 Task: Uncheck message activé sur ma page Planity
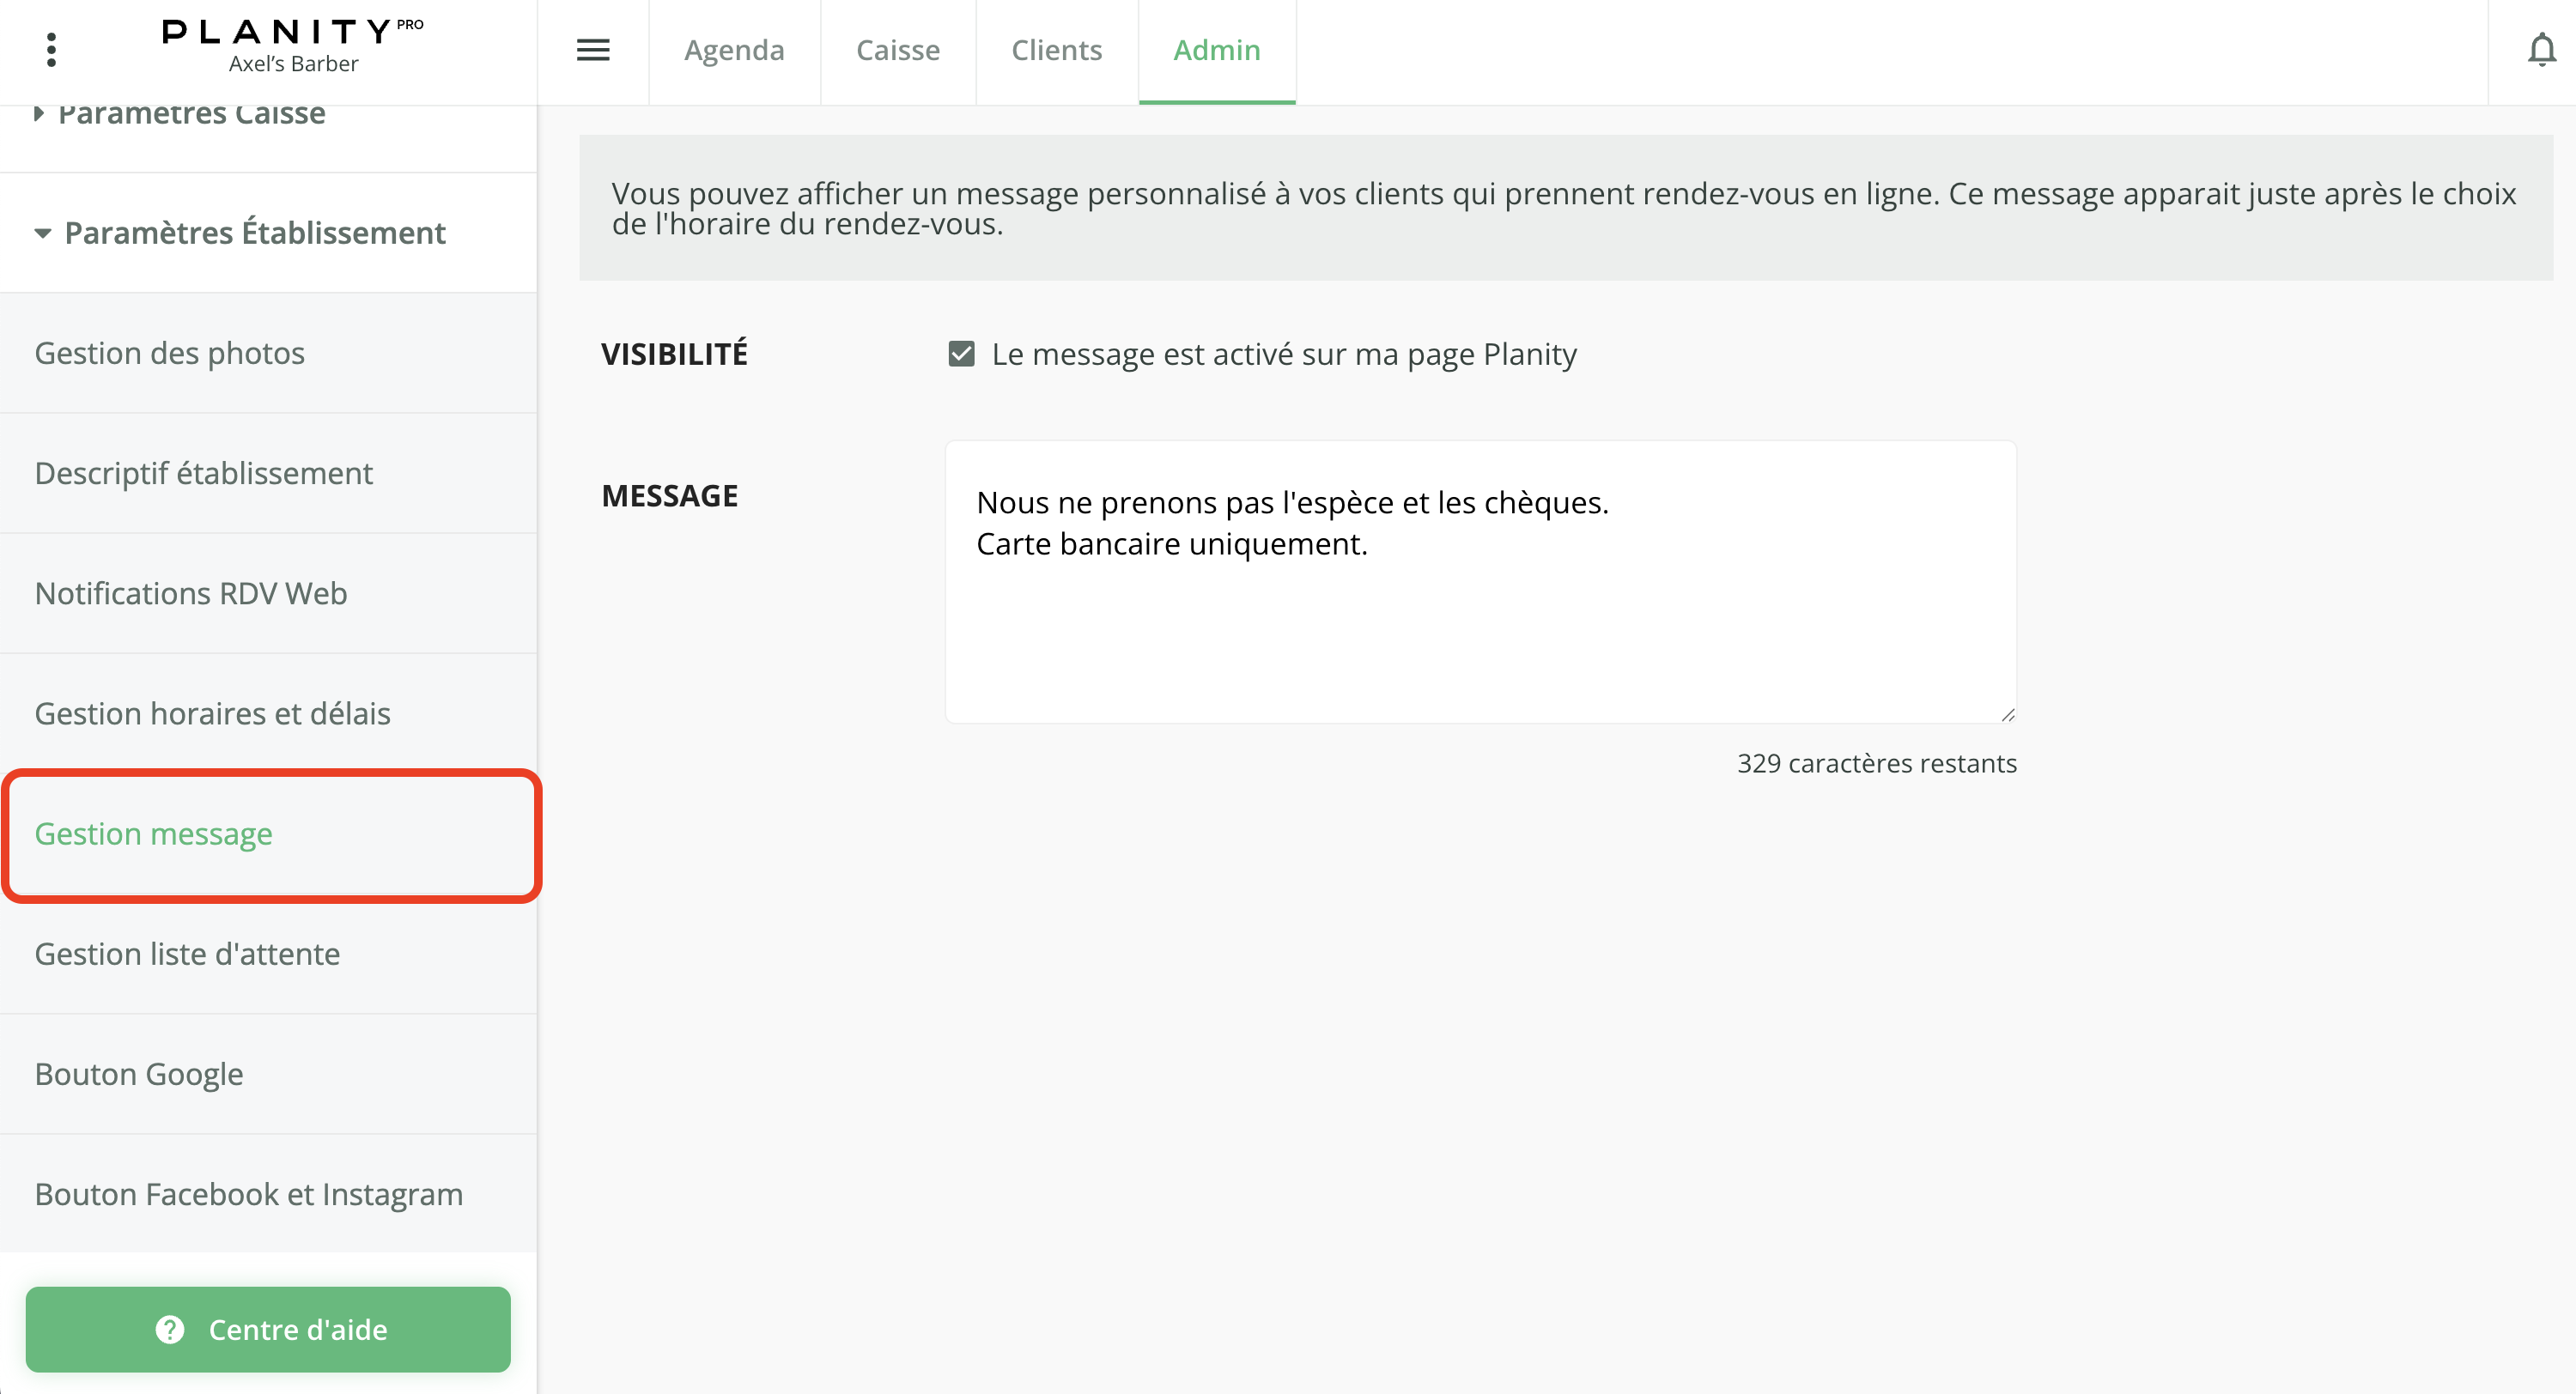[x=961, y=354]
